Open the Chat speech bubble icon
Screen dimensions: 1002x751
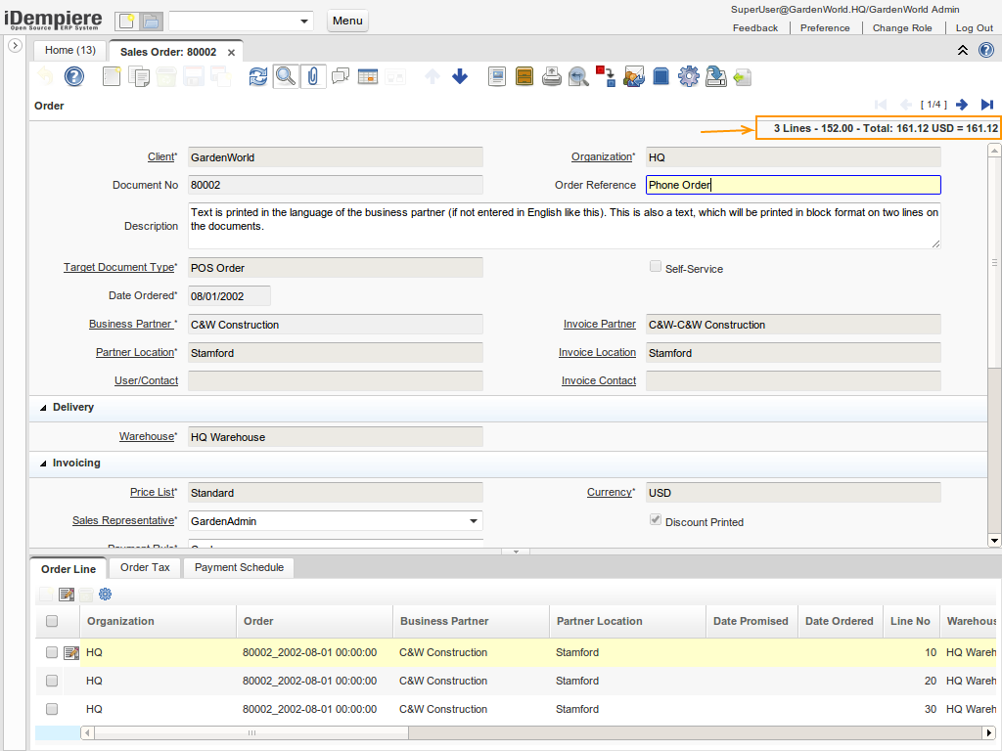(341, 76)
